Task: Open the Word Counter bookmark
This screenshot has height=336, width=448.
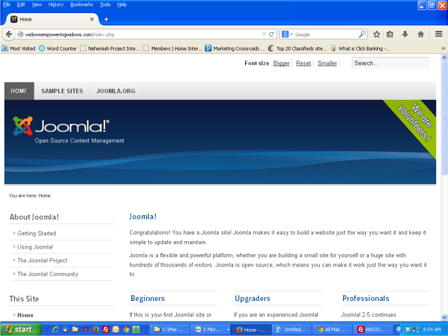Action: pyautogui.click(x=57, y=49)
